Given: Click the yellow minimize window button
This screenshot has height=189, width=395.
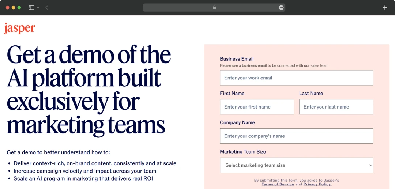Looking at the screenshot, I should (x=14, y=8).
